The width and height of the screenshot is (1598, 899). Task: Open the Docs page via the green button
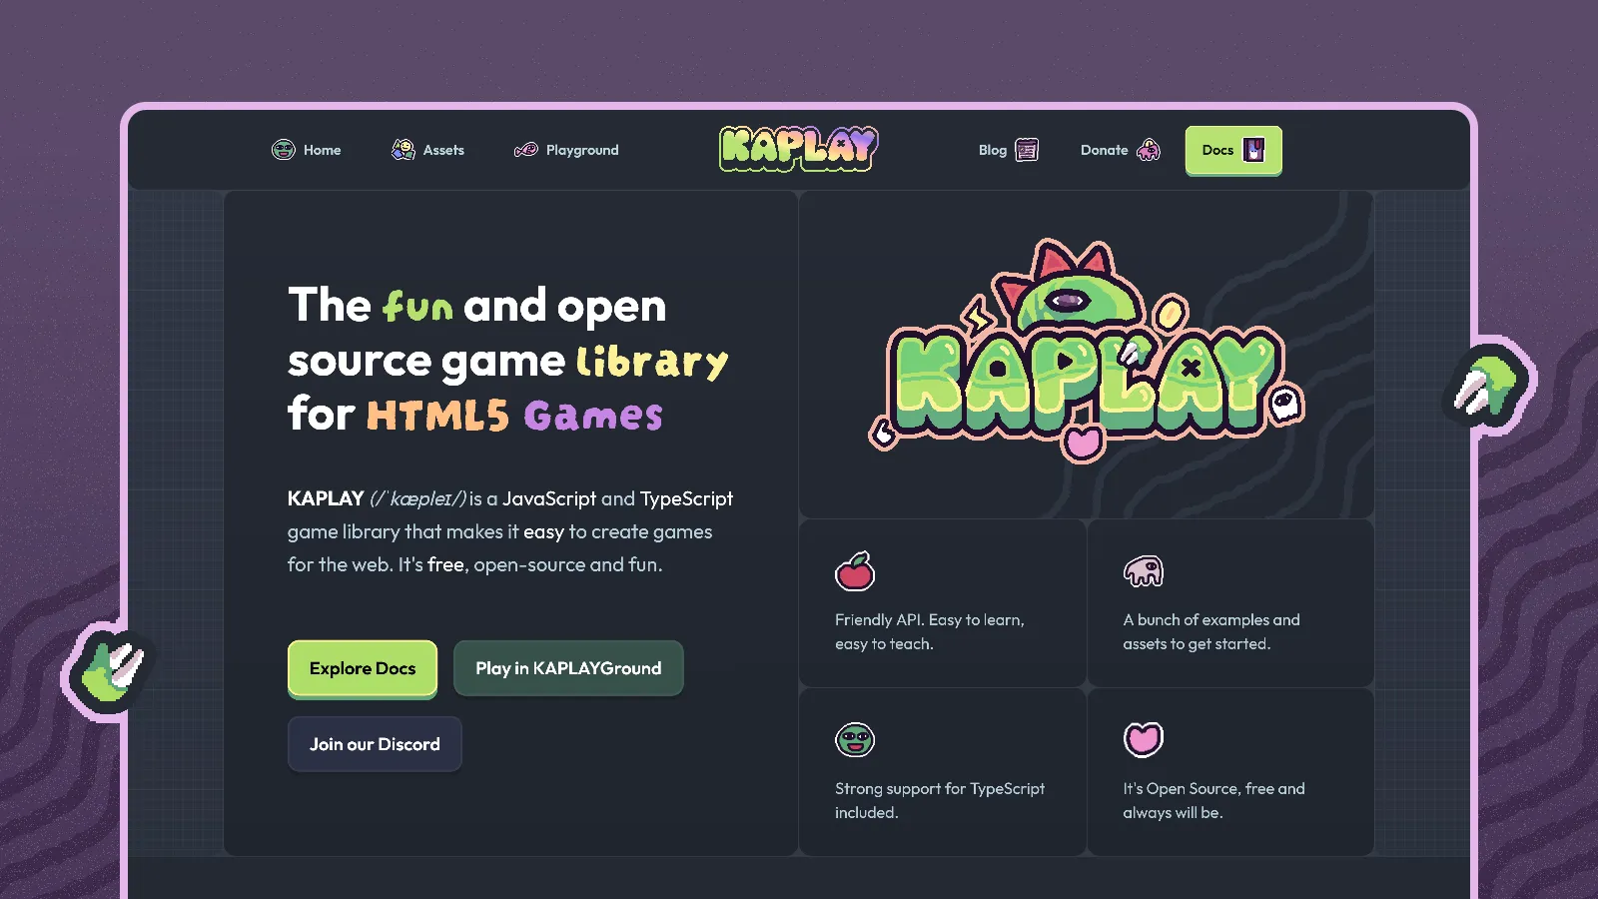(x=1233, y=150)
